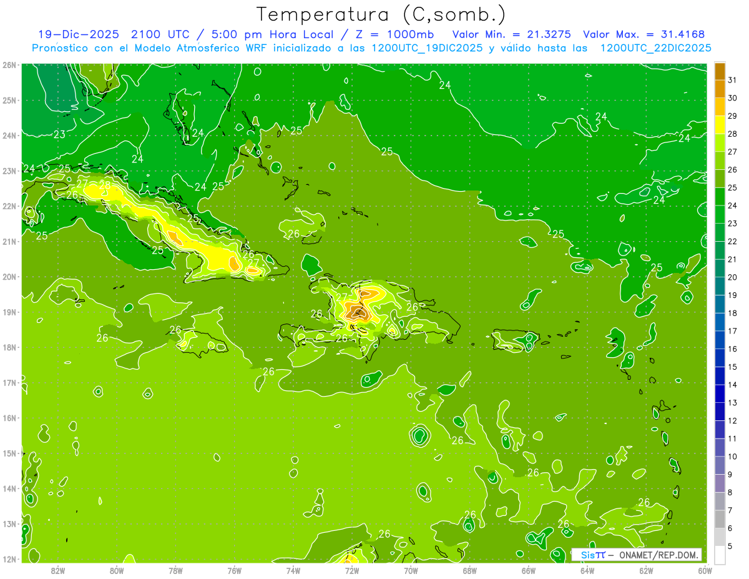Screen dimensions: 749x579
Task: Click the "76W" longitude axis label
Action: [x=234, y=570]
